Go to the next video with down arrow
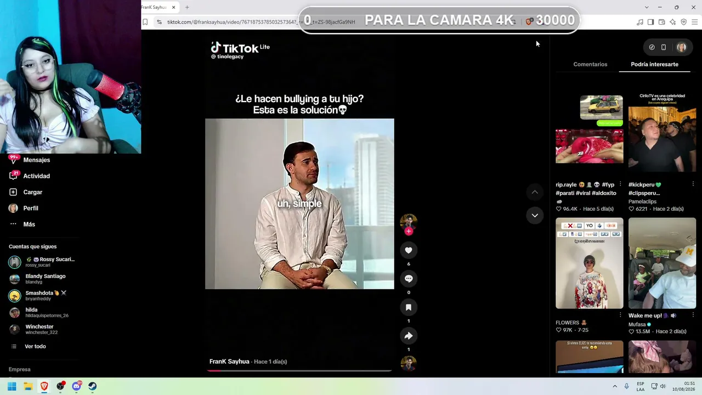 (535, 215)
